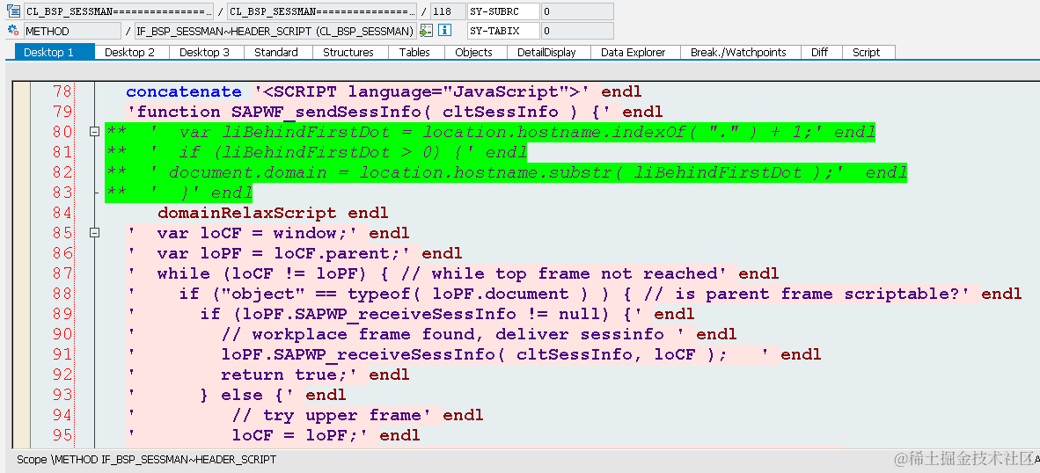
Task: Click the second CL_BSP_SESSMAN include field
Action: (x=322, y=11)
